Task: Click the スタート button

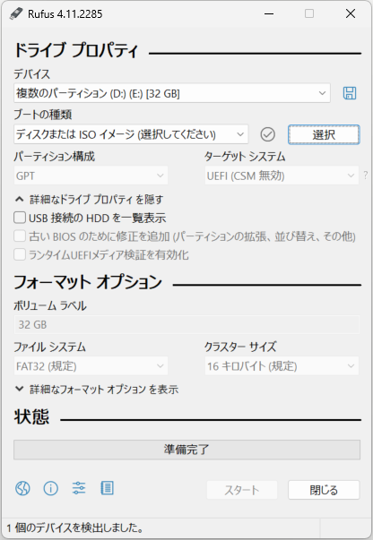Action: click(x=242, y=490)
